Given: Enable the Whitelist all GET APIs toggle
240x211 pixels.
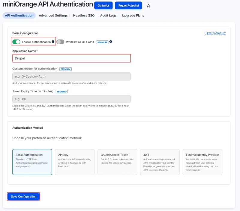Looking at the screenshot, I should 60,42.
